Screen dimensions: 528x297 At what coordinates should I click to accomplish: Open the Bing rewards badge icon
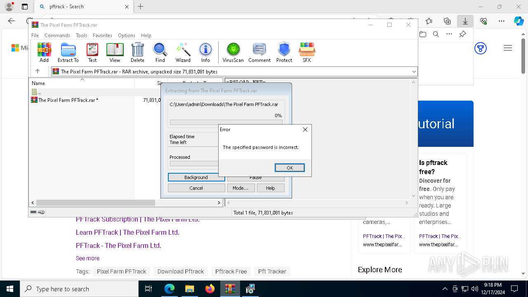click(481, 48)
